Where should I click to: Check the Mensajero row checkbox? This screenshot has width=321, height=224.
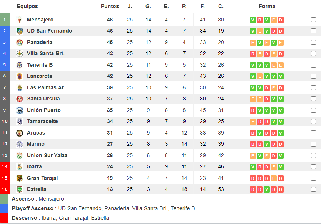(x=313, y=20)
